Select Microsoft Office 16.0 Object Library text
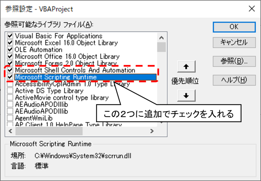261x181 pixels. tap(67, 57)
